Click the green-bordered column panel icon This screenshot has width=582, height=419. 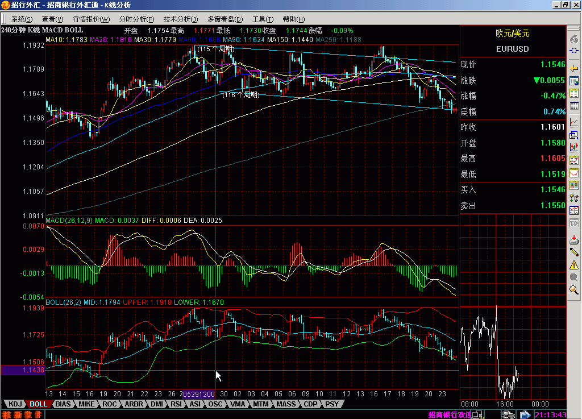(x=574, y=185)
